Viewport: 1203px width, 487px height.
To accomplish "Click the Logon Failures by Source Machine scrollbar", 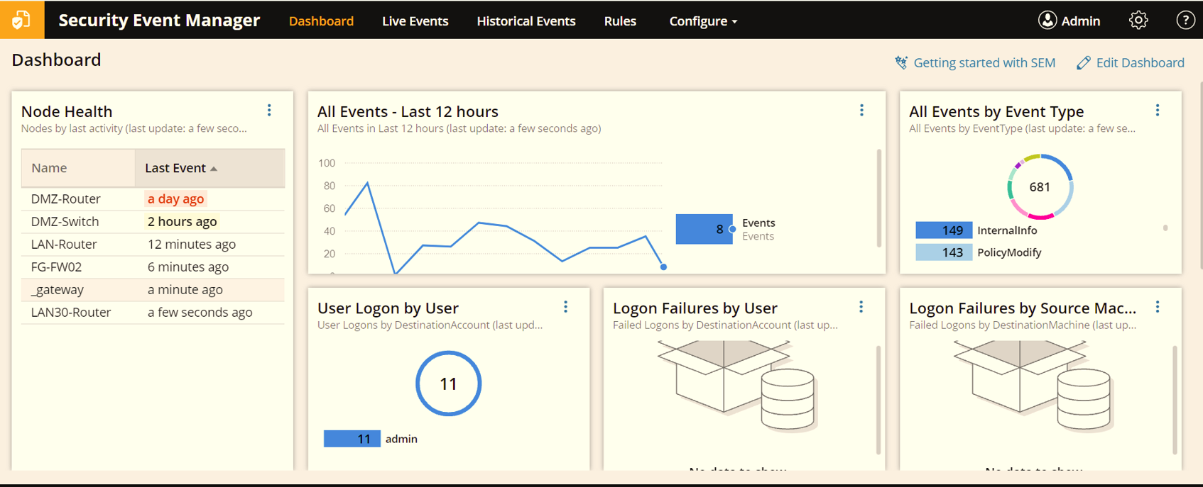I will click(1175, 400).
